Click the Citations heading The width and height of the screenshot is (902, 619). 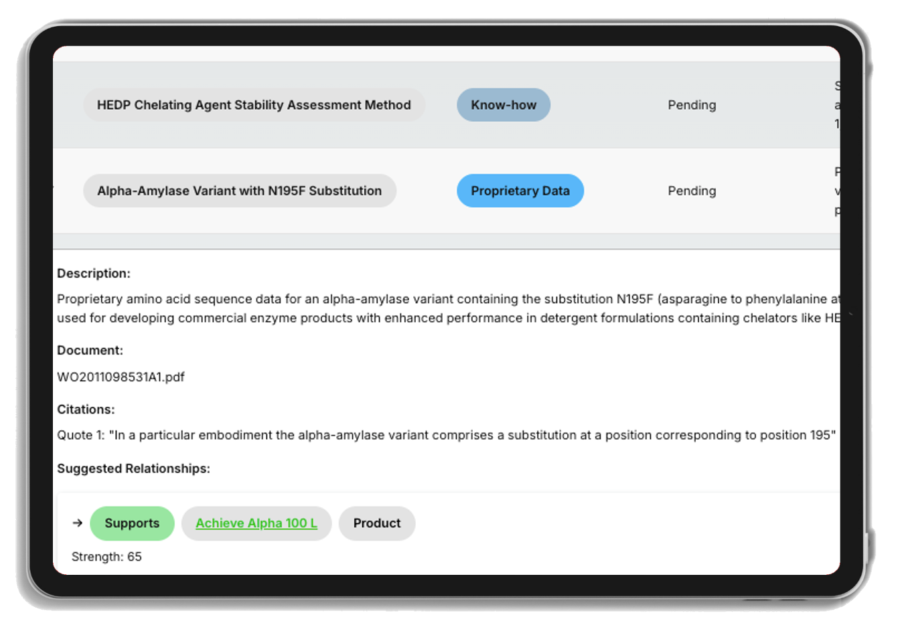pyautogui.click(x=86, y=409)
